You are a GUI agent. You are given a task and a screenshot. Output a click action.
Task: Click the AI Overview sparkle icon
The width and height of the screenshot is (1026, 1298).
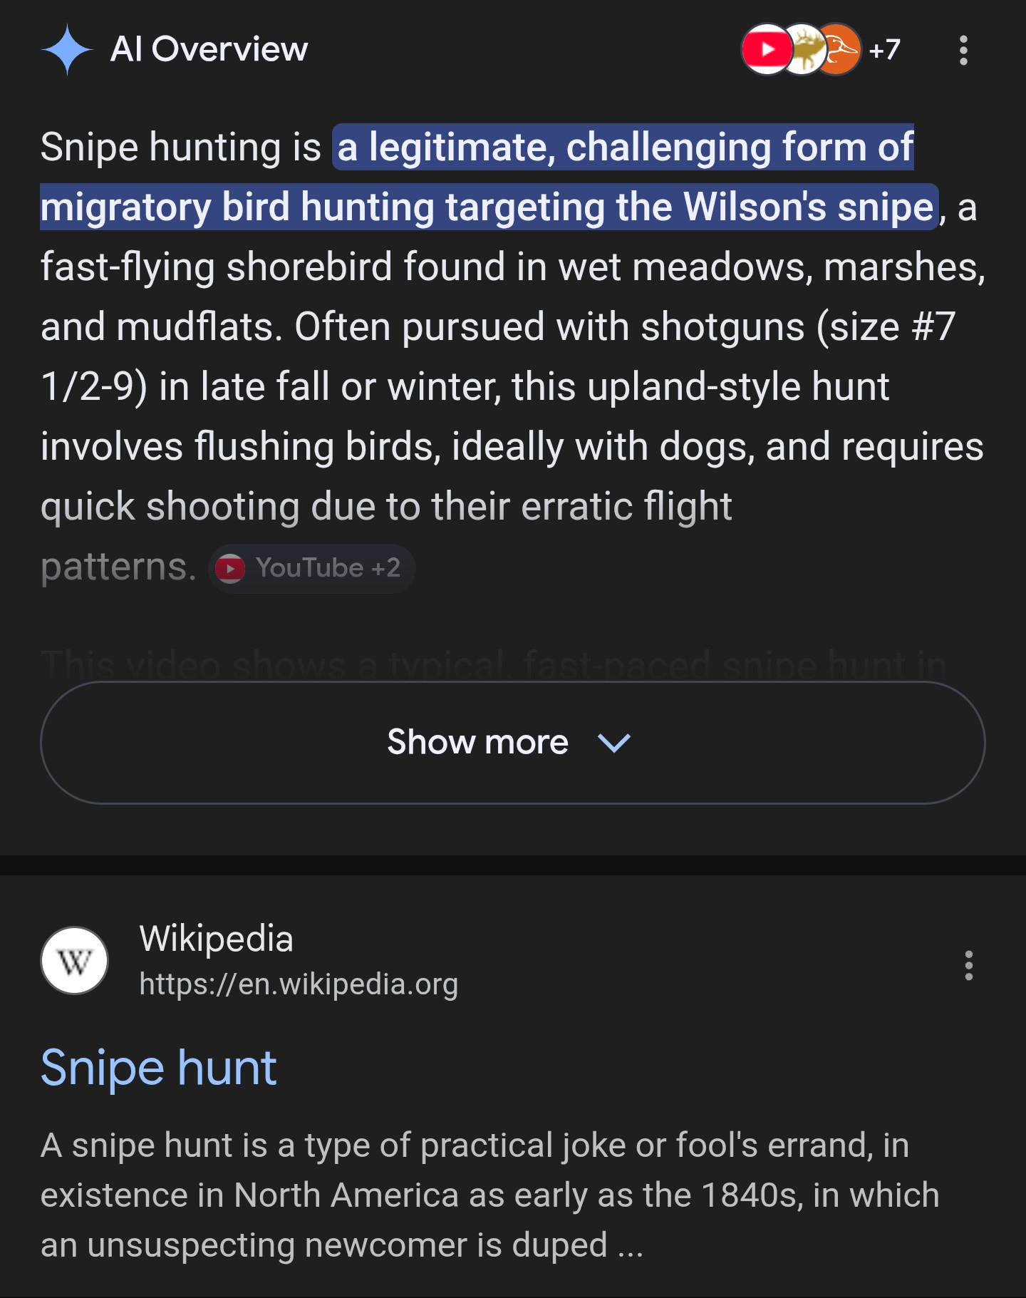coord(67,49)
